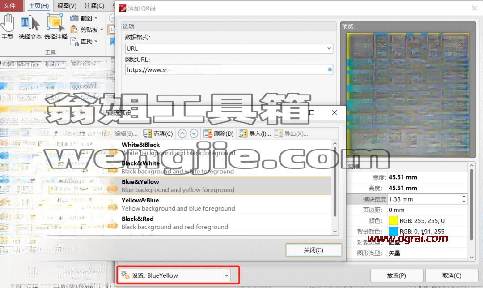Select the Hand tool
483x288 pixels.
point(8,27)
